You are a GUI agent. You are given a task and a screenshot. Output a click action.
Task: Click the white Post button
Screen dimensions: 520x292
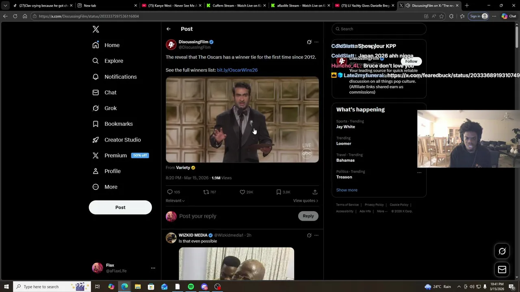point(120,207)
